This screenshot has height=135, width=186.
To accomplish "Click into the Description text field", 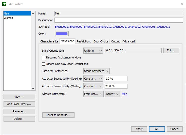I will click(x=118, y=20).
